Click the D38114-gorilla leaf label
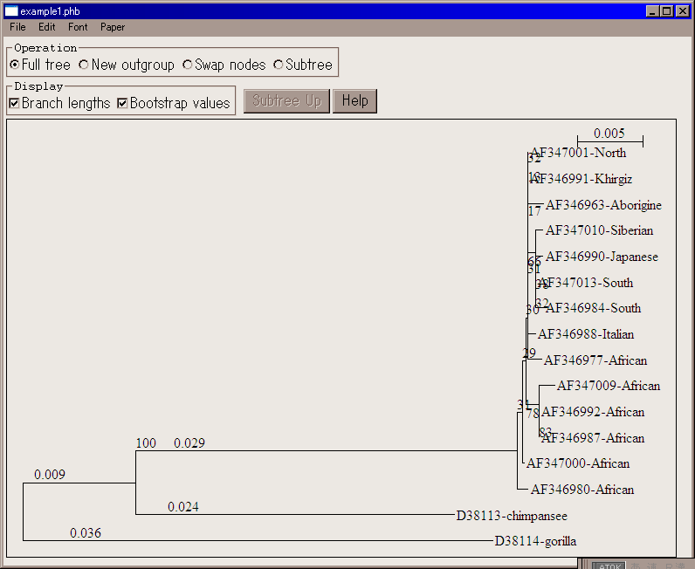Image resolution: width=695 pixels, height=569 pixels. tap(534, 541)
